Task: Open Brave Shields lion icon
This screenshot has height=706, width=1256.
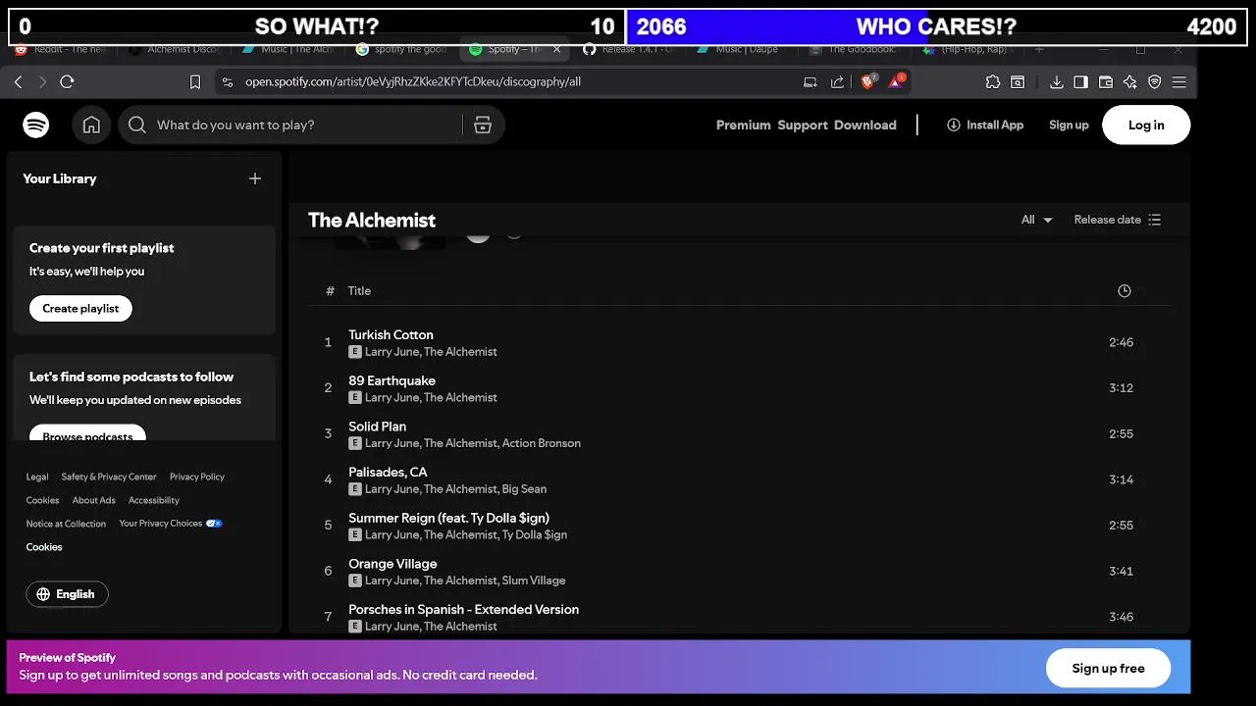Action: [867, 82]
